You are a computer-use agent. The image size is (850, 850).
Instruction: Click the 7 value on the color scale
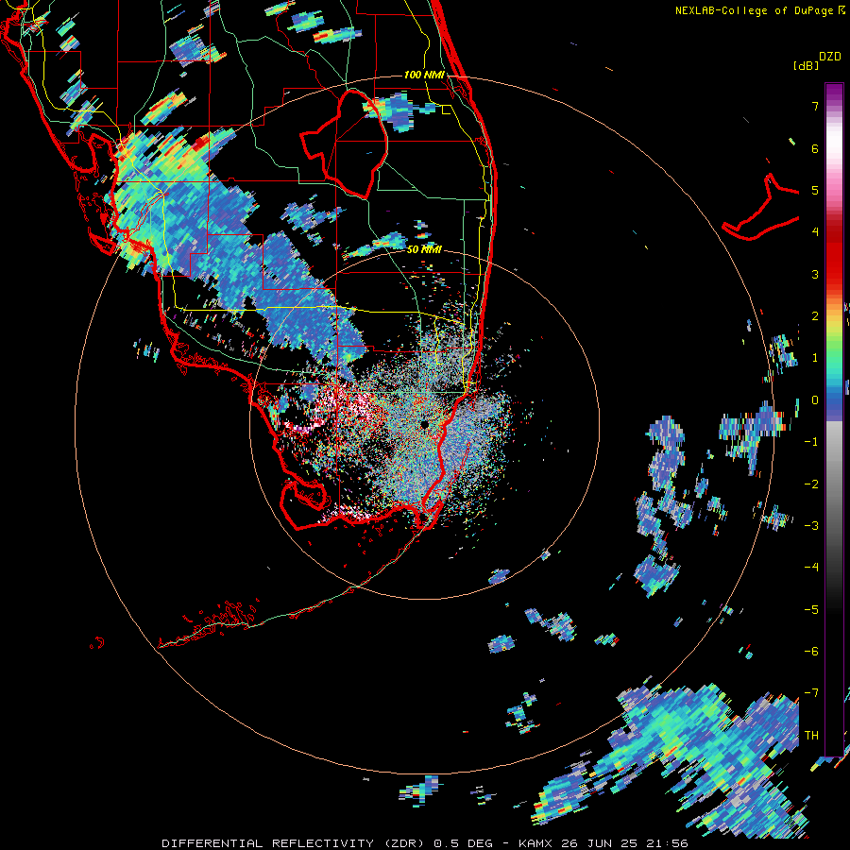[814, 106]
